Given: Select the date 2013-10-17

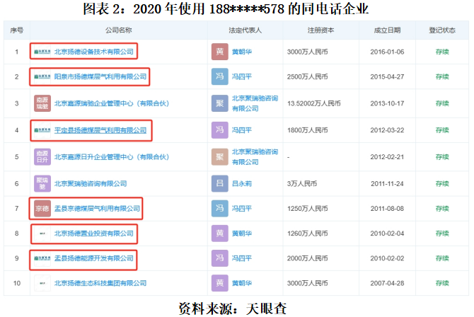Looking at the screenshot, I should point(387,103).
